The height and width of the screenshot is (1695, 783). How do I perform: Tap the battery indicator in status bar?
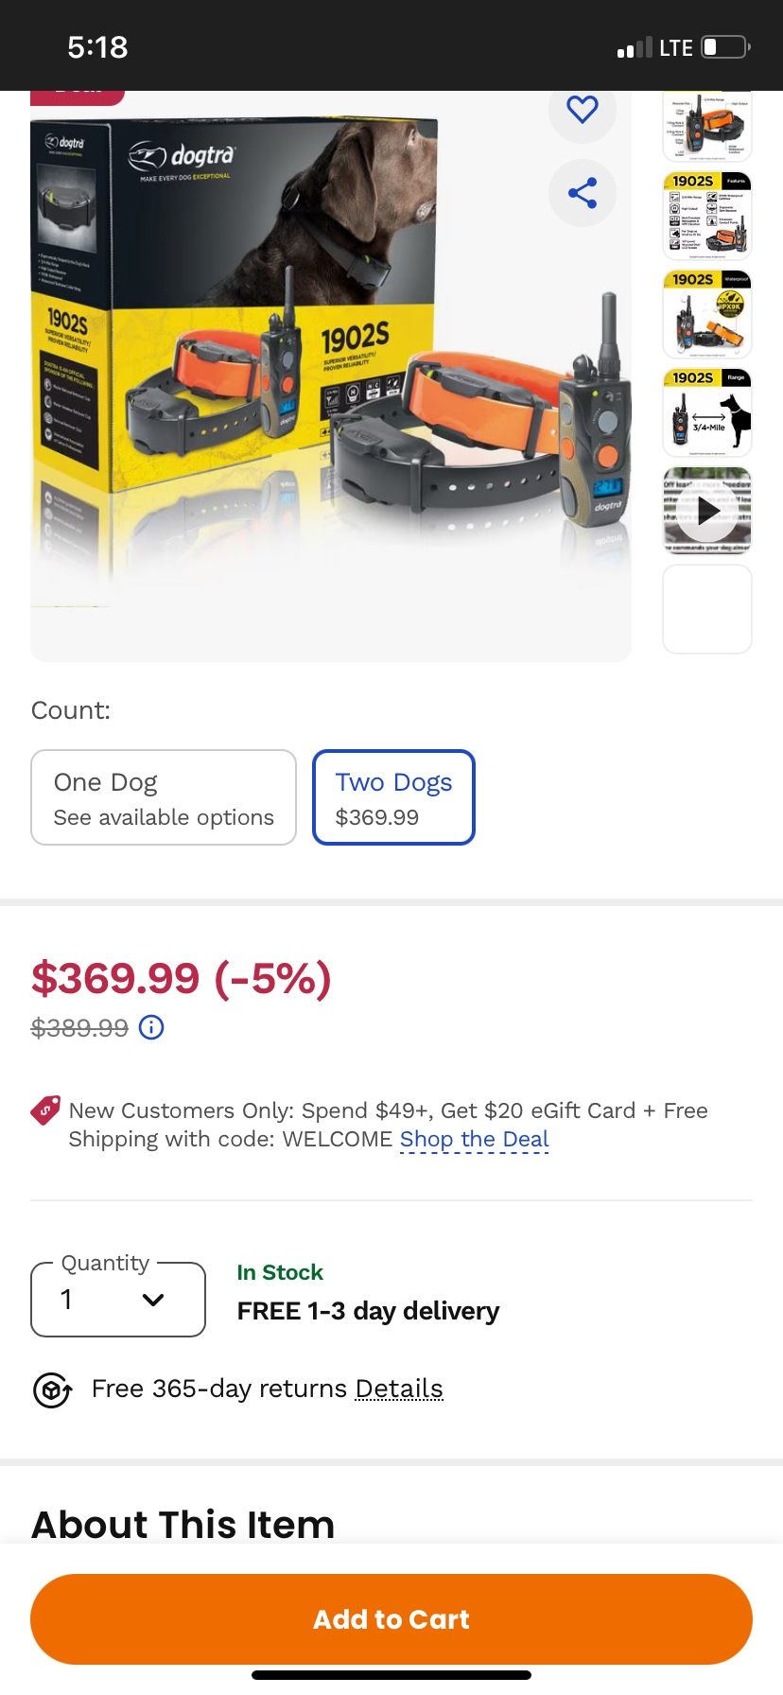(725, 47)
